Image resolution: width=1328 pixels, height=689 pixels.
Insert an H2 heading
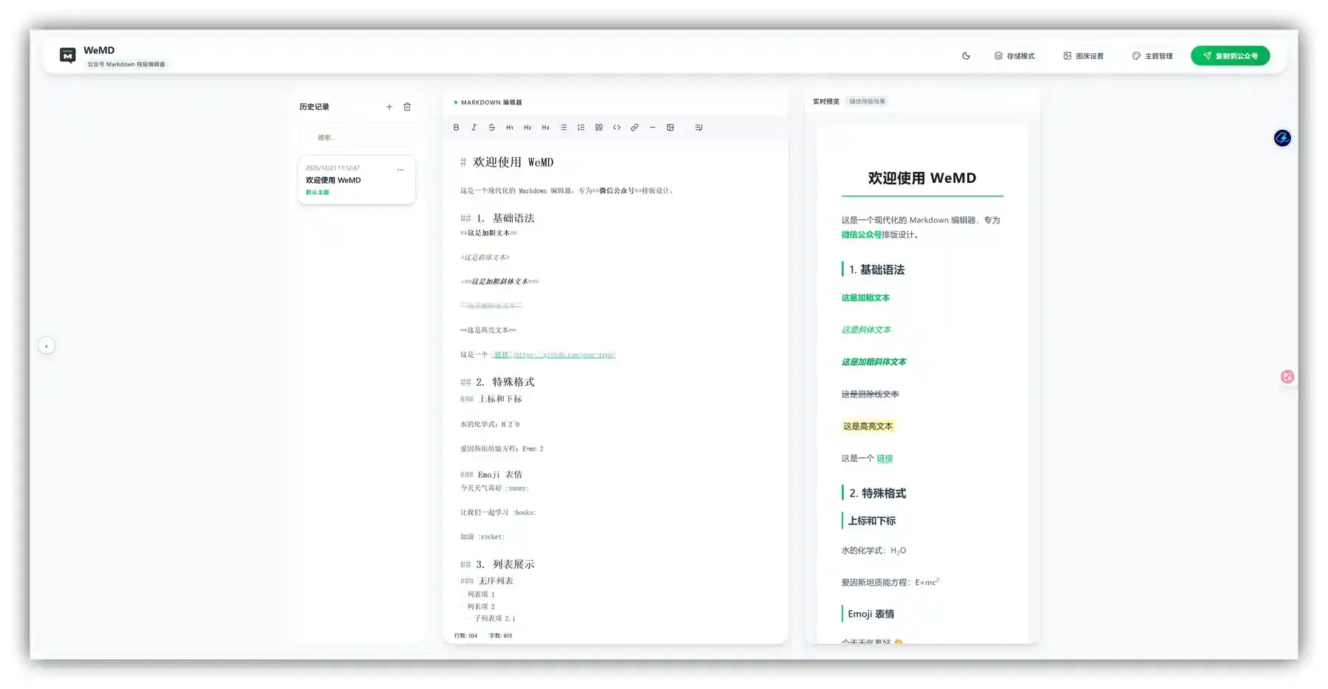tap(527, 127)
